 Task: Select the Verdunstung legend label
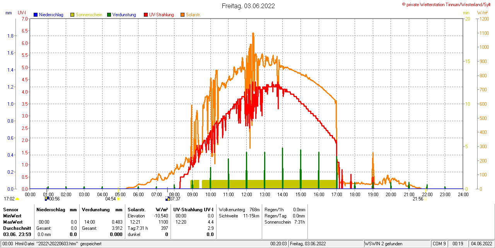pyautogui.click(x=125, y=15)
